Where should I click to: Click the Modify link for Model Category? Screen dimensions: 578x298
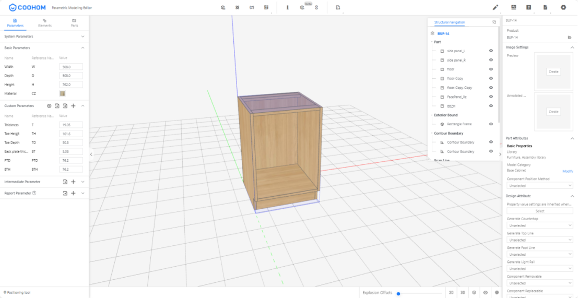click(x=567, y=171)
